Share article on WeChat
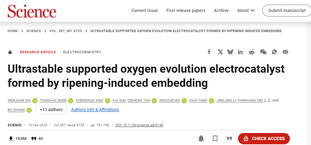311x145 pixels. click(263, 52)
